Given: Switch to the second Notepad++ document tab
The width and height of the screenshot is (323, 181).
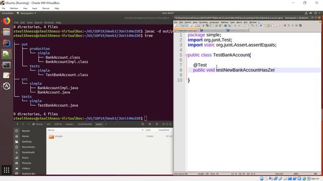Looking at the screenshot, I should click(x=213, y=30).
